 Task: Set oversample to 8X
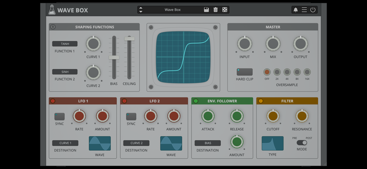[297, 72]
